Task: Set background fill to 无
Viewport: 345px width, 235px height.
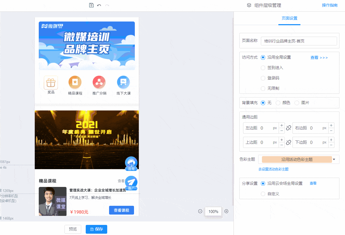Action: [263, 103]
